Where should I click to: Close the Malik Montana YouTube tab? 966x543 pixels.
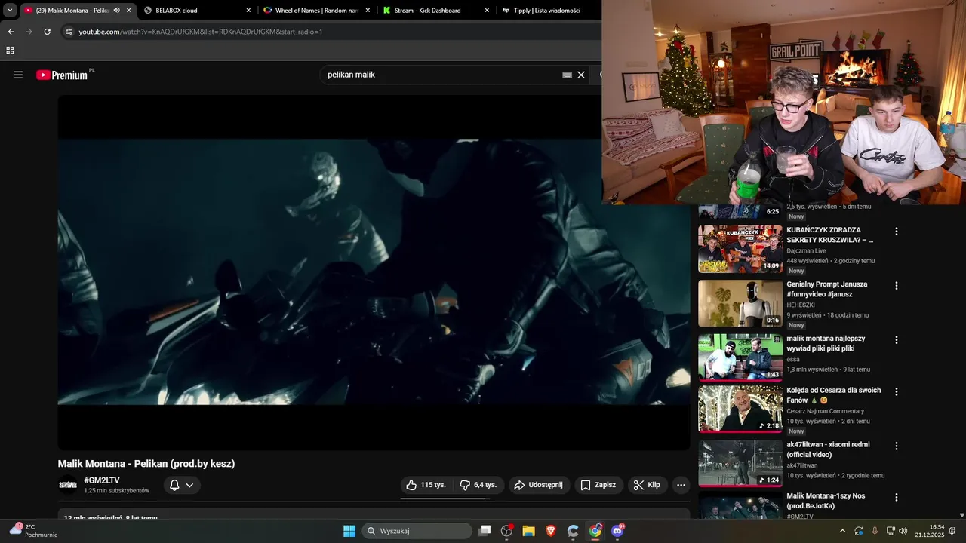click(x=128, y=11)
